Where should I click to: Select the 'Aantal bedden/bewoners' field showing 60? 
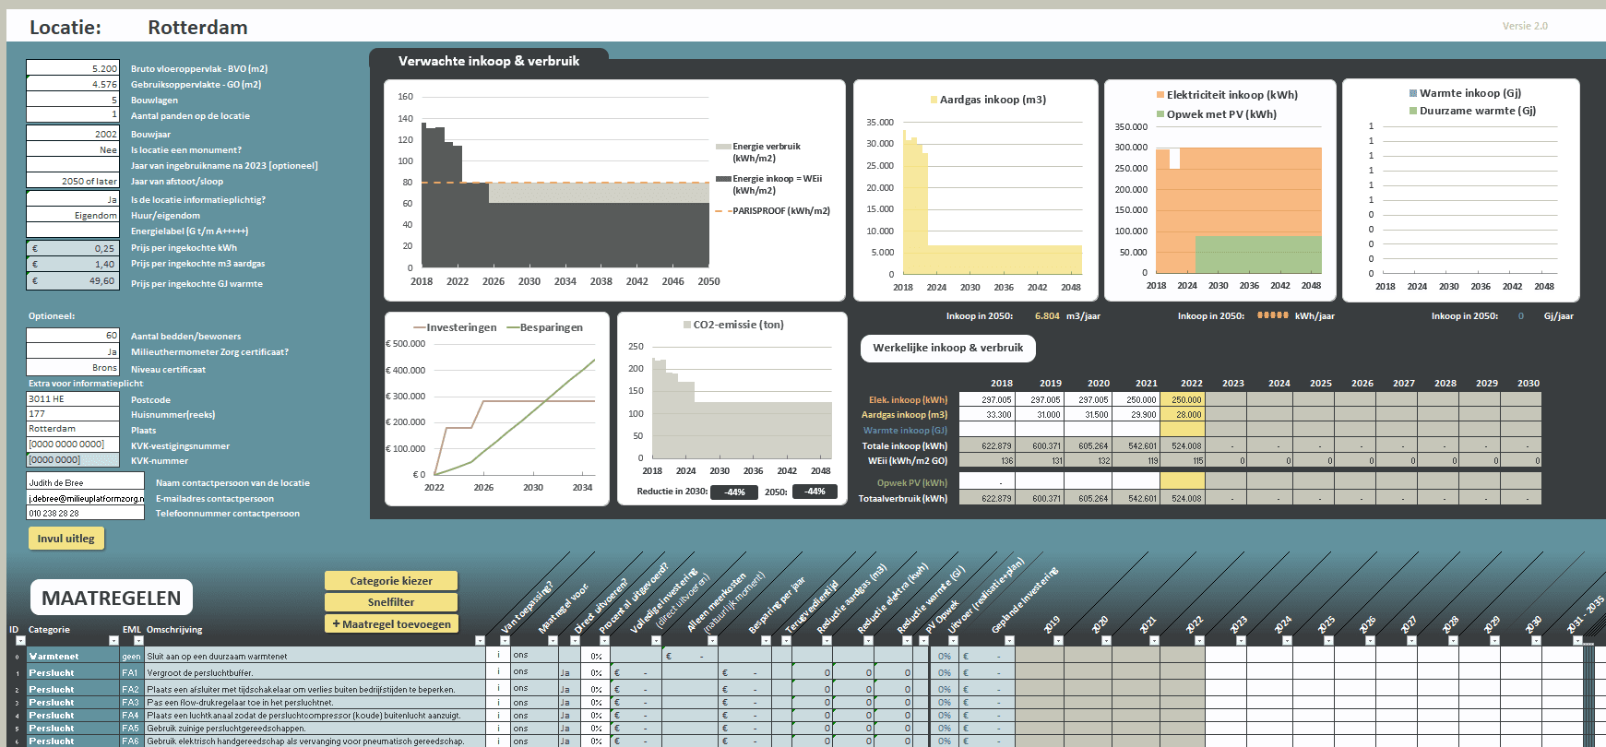point(73,336)
